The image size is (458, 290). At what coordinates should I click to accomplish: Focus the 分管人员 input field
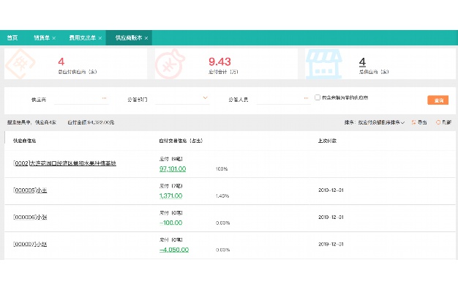tap(283, 100)
